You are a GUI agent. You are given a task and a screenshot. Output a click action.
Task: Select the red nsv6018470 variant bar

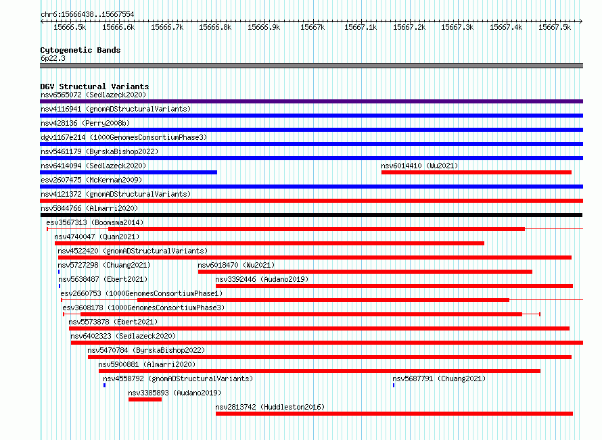point(365,272)
